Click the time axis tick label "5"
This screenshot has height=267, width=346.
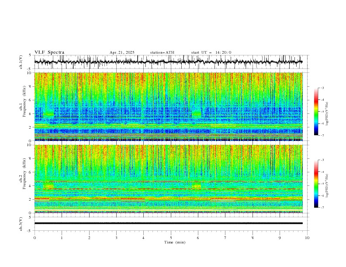coord(171,238)
